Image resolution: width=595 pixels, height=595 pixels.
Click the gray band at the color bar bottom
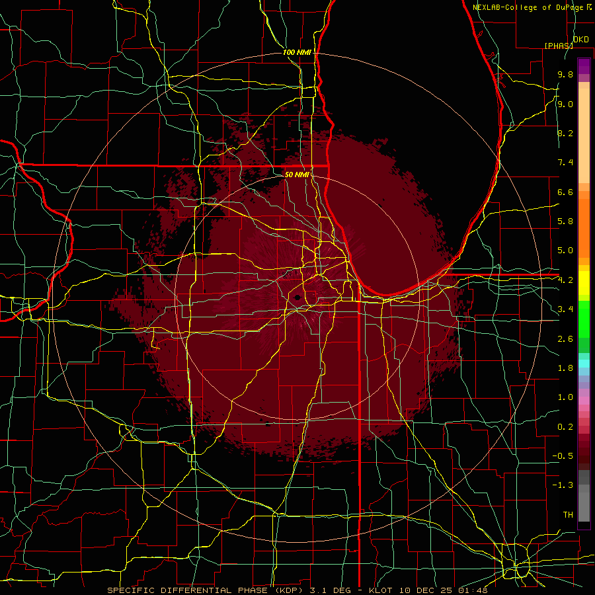pyautogui.click(x=584, y=507)
